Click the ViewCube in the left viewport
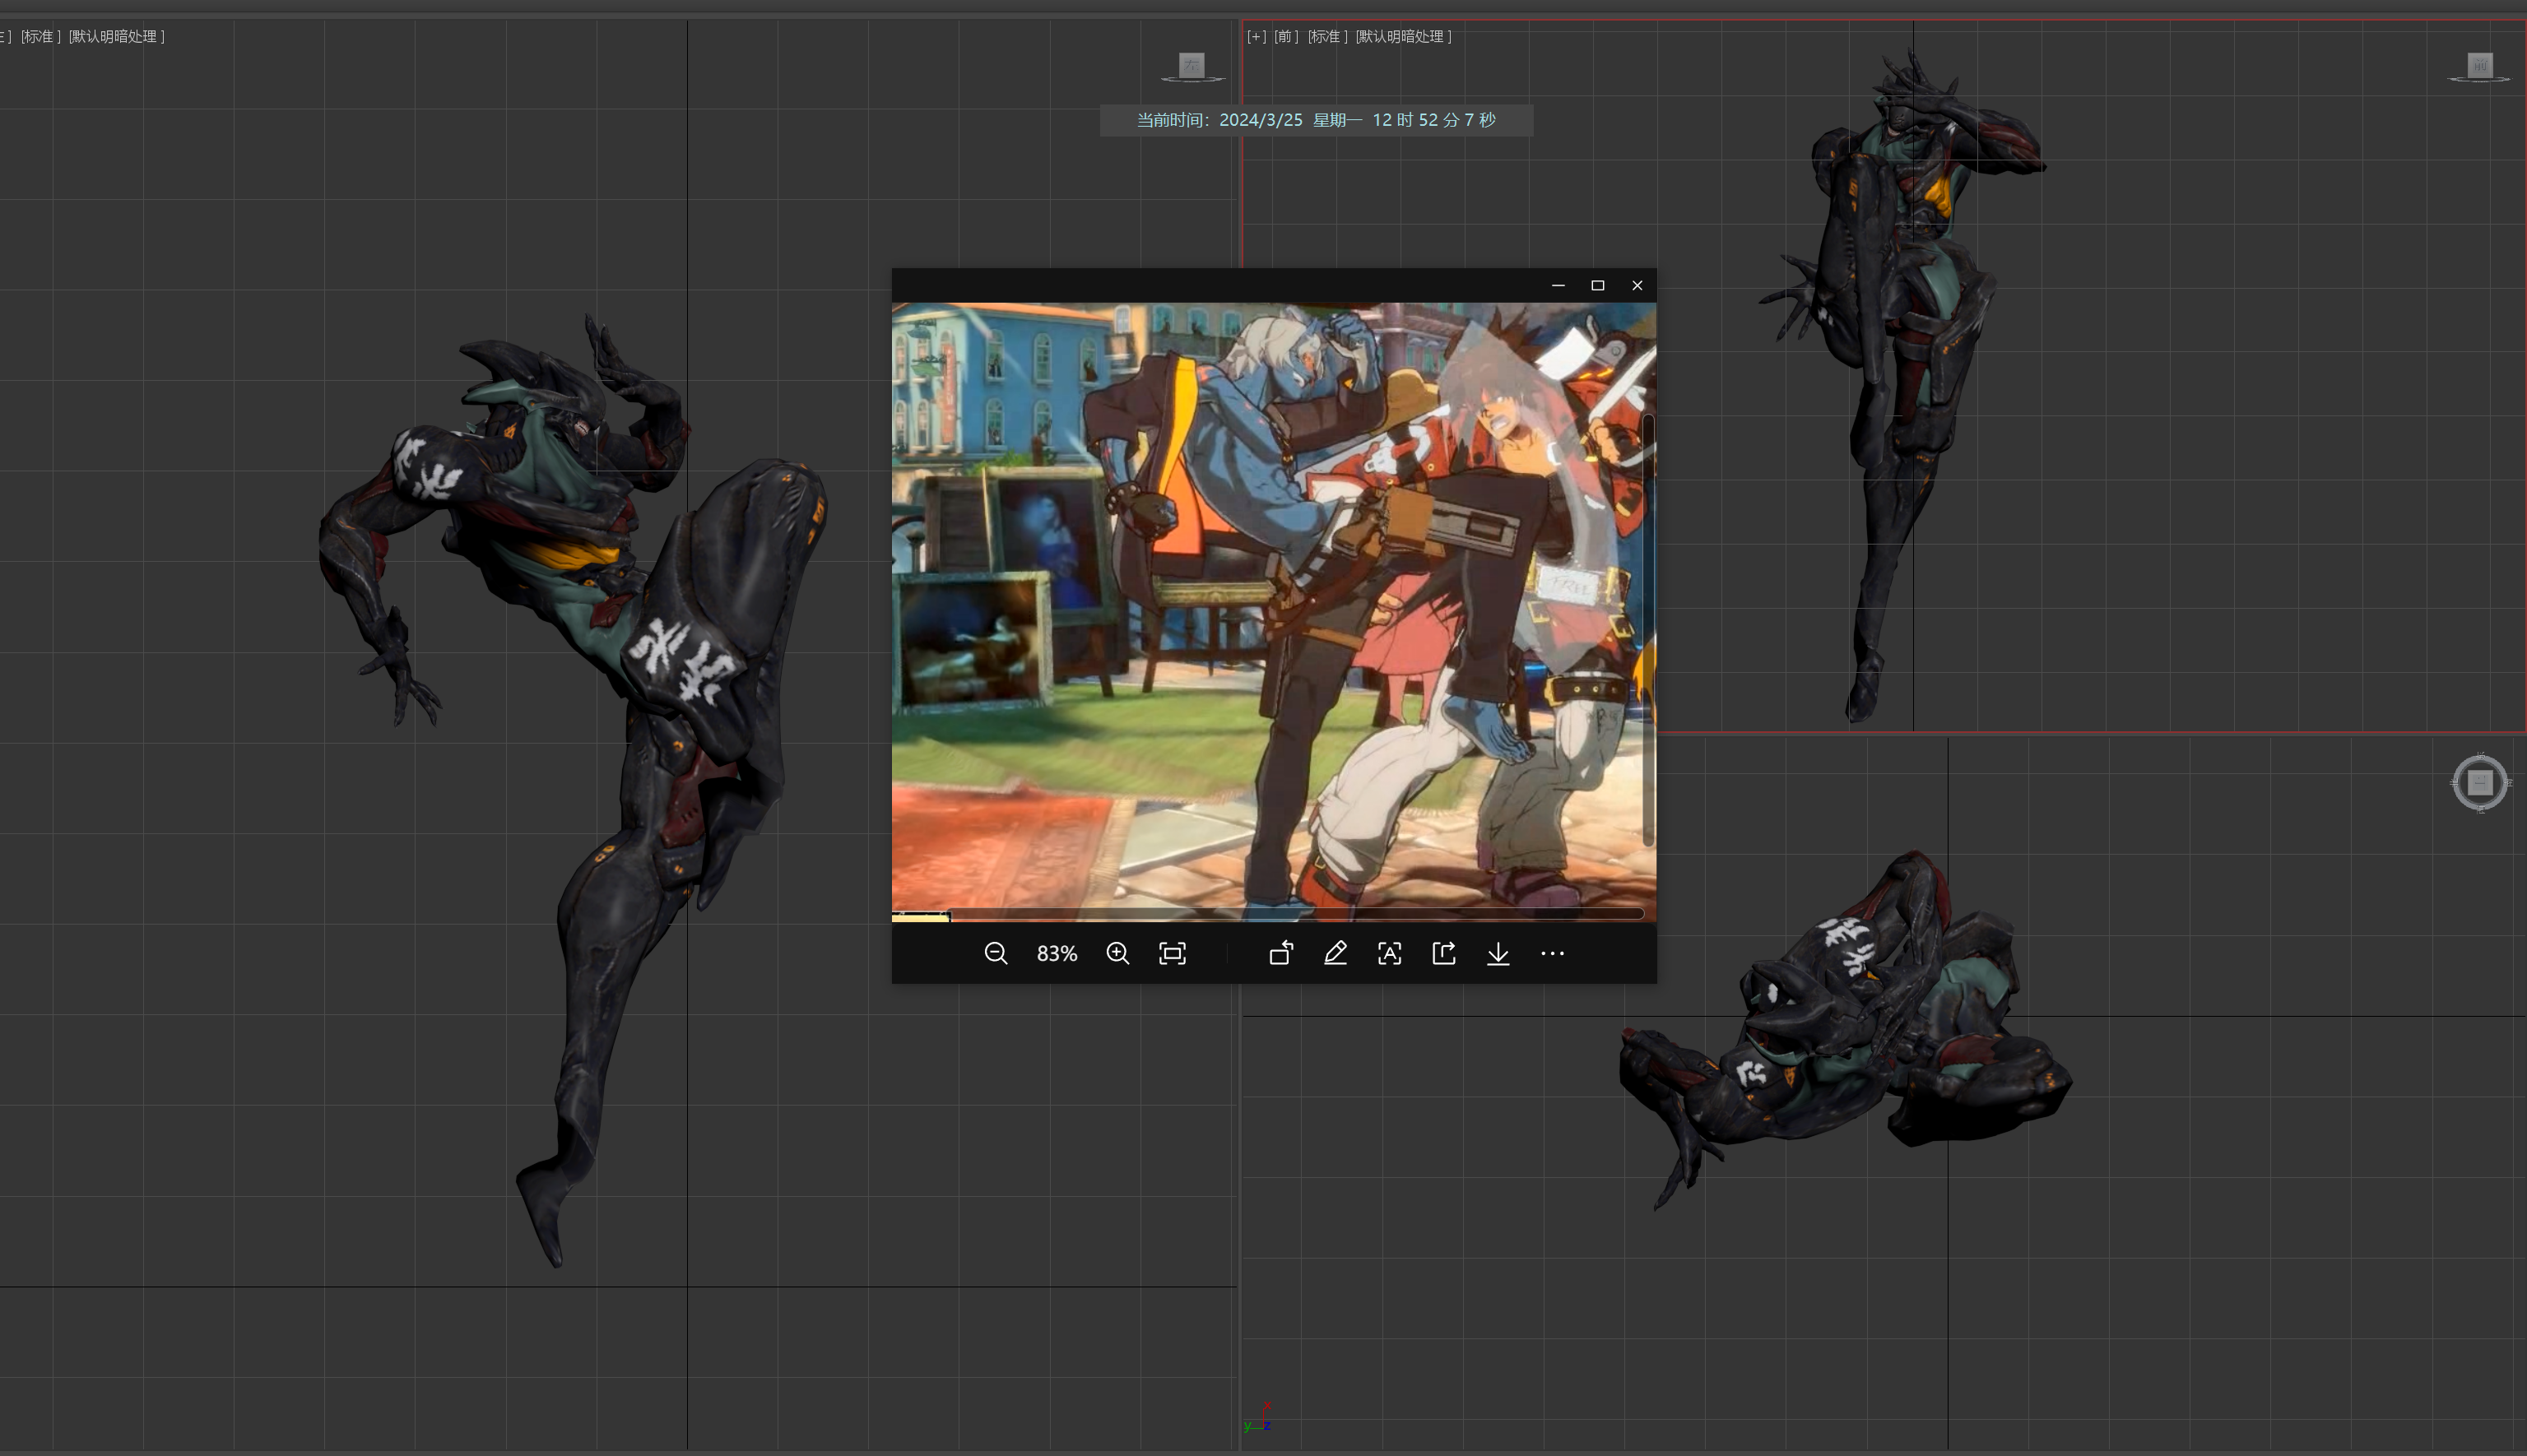Image resolution: width=2527 pixels, height=1456 pixels. tap(1191, 66)
